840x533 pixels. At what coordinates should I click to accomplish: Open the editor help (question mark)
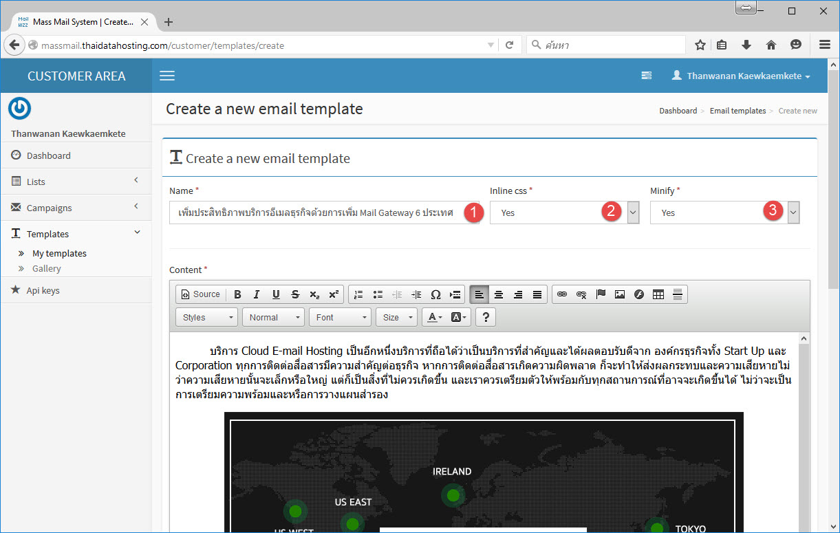tap(486, 317)
